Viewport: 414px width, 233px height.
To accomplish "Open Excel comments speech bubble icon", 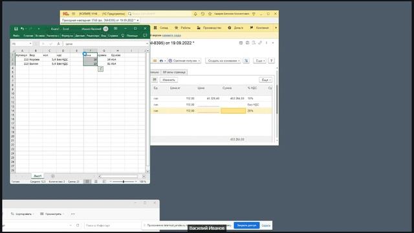I will coord(145,36).
